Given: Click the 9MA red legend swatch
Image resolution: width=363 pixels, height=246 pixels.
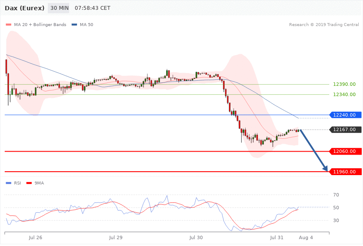Looking at the screenshot, I should point(29,183).
